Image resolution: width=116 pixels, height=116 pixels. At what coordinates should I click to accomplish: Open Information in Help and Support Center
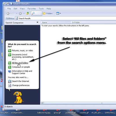[x=22, y=72]
